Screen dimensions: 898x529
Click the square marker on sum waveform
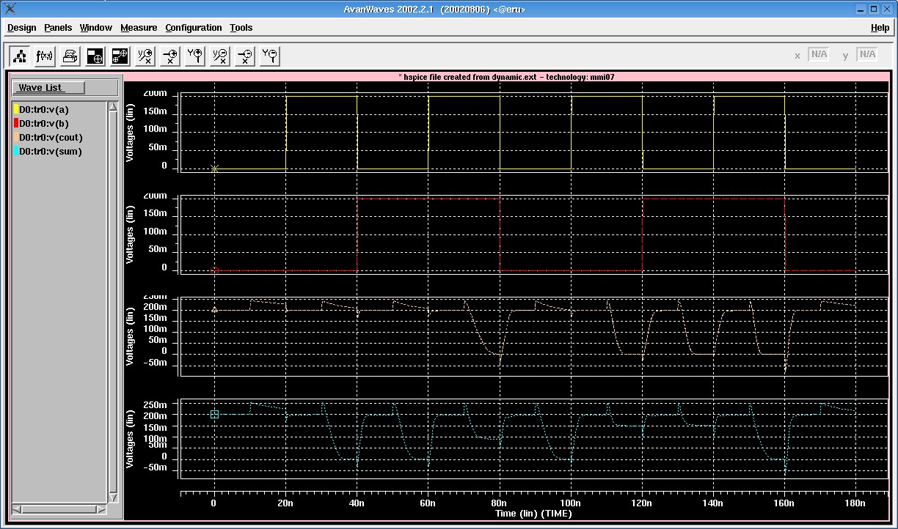214,414
